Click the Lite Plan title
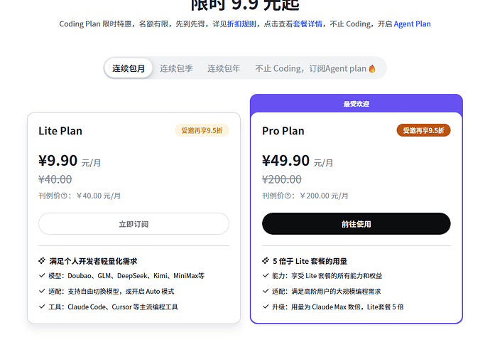The height and width of the screenshot is (340, 490). click(60, 131)
